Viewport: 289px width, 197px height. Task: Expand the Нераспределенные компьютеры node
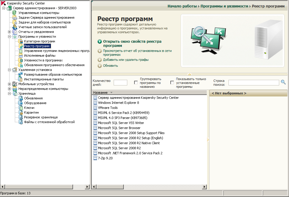(9, 89)
